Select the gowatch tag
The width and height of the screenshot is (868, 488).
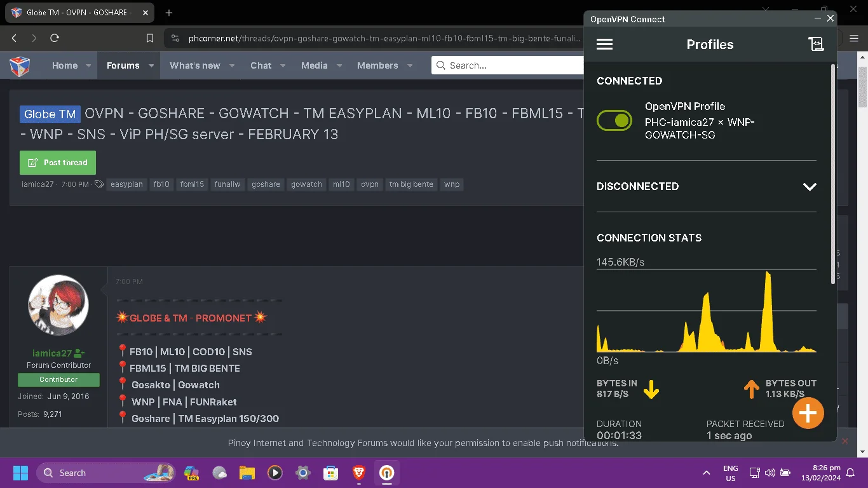(x=306, y=184)
